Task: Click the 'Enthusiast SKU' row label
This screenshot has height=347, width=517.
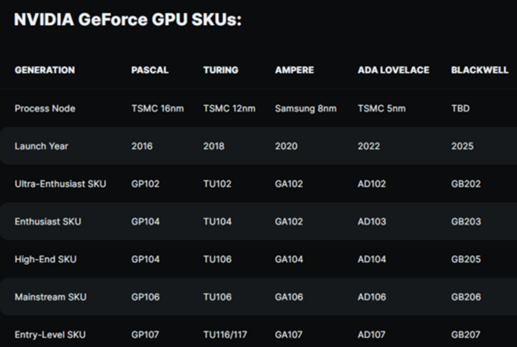Action: point(48,222)
